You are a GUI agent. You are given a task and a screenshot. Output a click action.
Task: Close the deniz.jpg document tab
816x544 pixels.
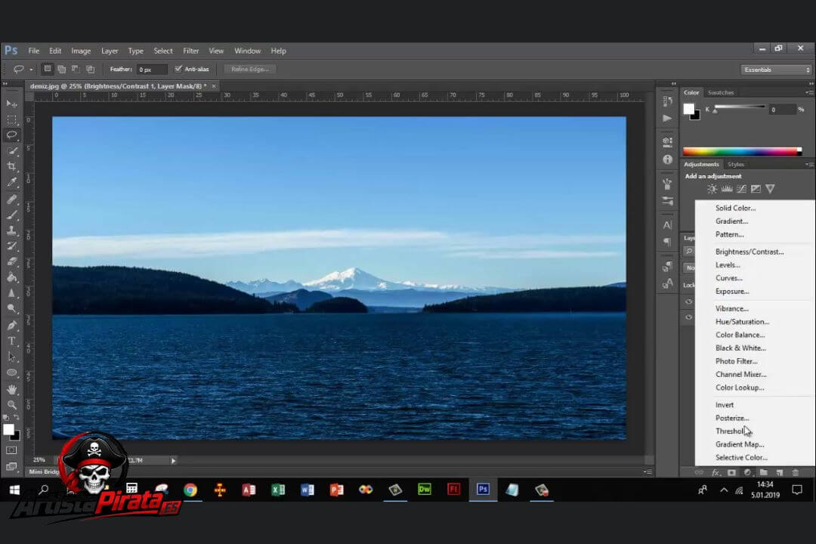click(214, 86)
